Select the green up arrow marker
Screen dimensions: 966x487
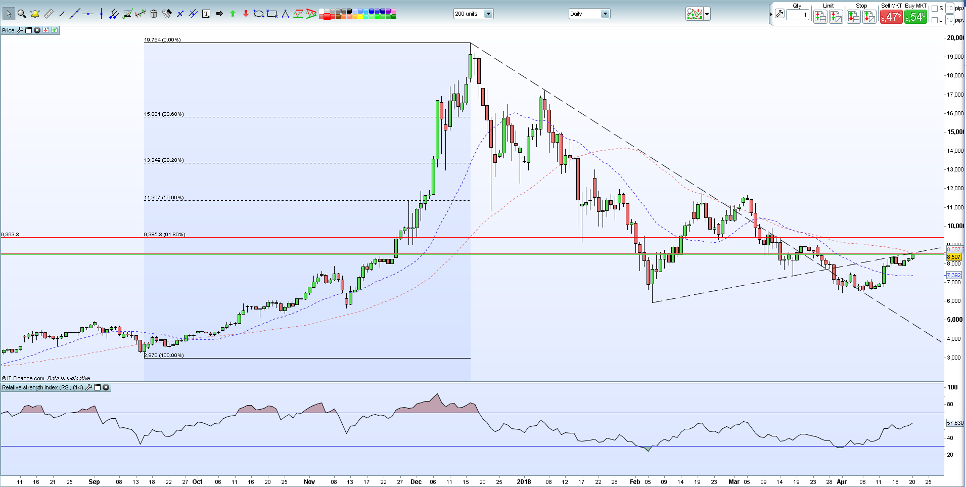tap(233, 14)
